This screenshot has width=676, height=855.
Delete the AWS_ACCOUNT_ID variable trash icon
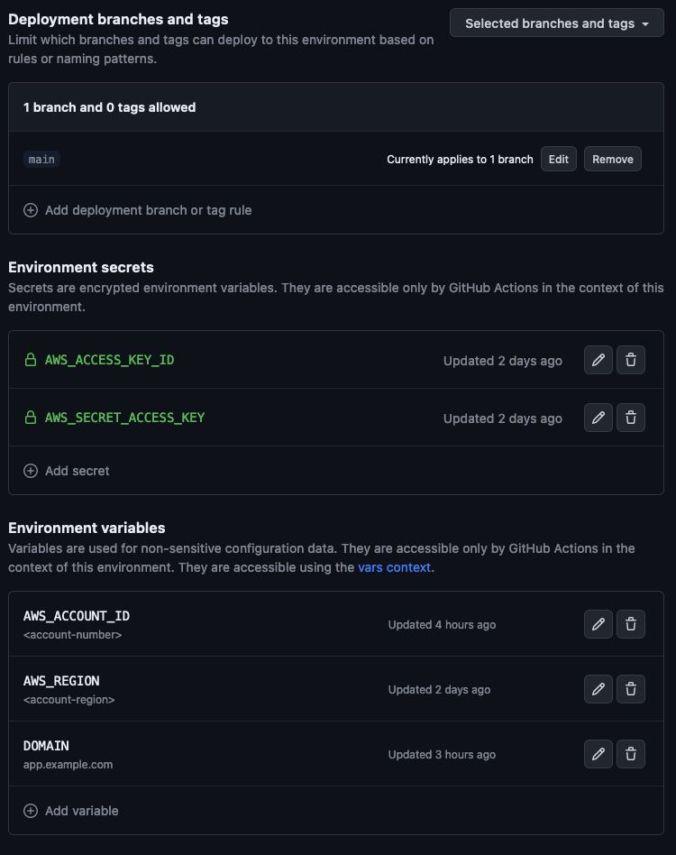point(631,624)
